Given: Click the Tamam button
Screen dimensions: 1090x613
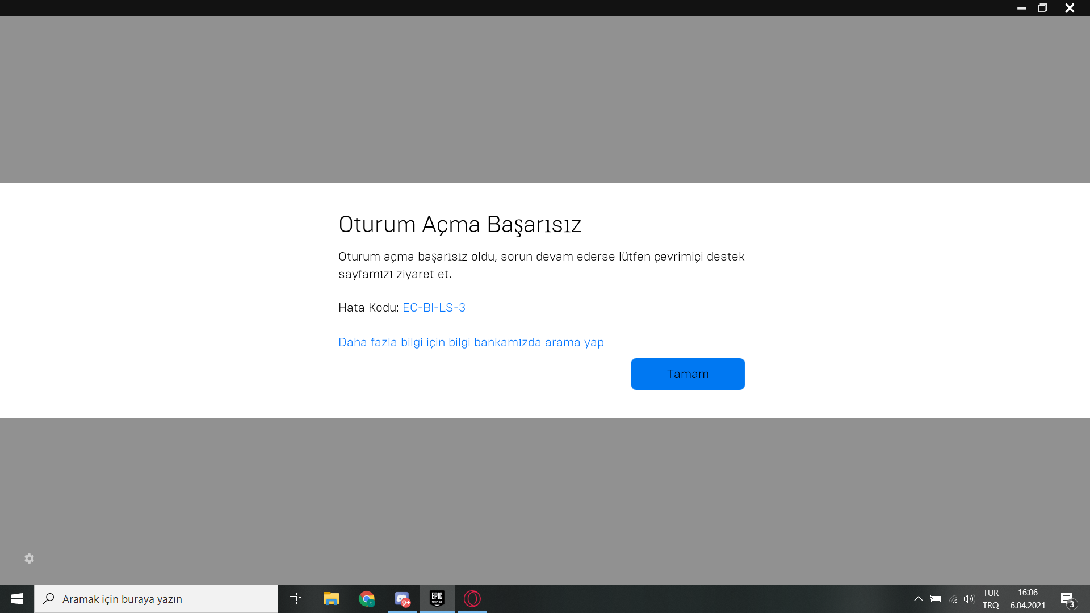Looking at the screenshot, I should coord(687,374).
